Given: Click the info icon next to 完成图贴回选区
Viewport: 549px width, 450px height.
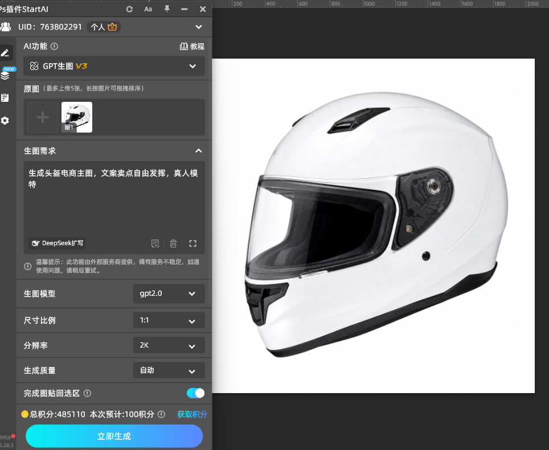Looking at the screenshot, I should (x=88, y=393).
